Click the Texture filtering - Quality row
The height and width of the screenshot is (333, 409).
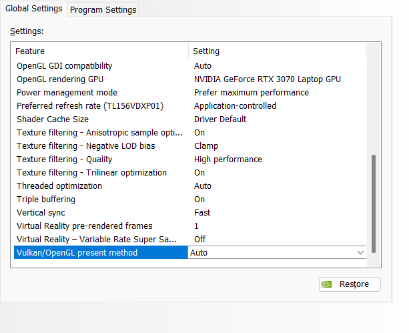click(65, 159)
